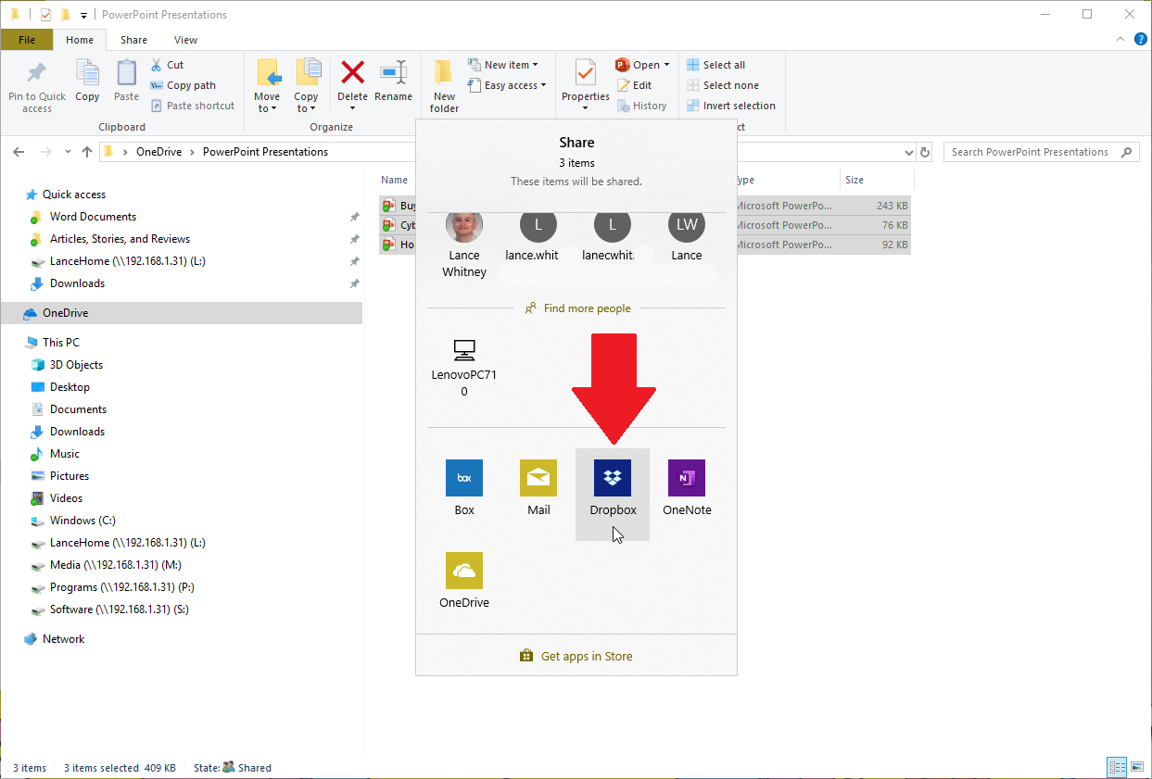Expand the New item dropdown
Screen dimensions: 1152x779
[502, 65]
